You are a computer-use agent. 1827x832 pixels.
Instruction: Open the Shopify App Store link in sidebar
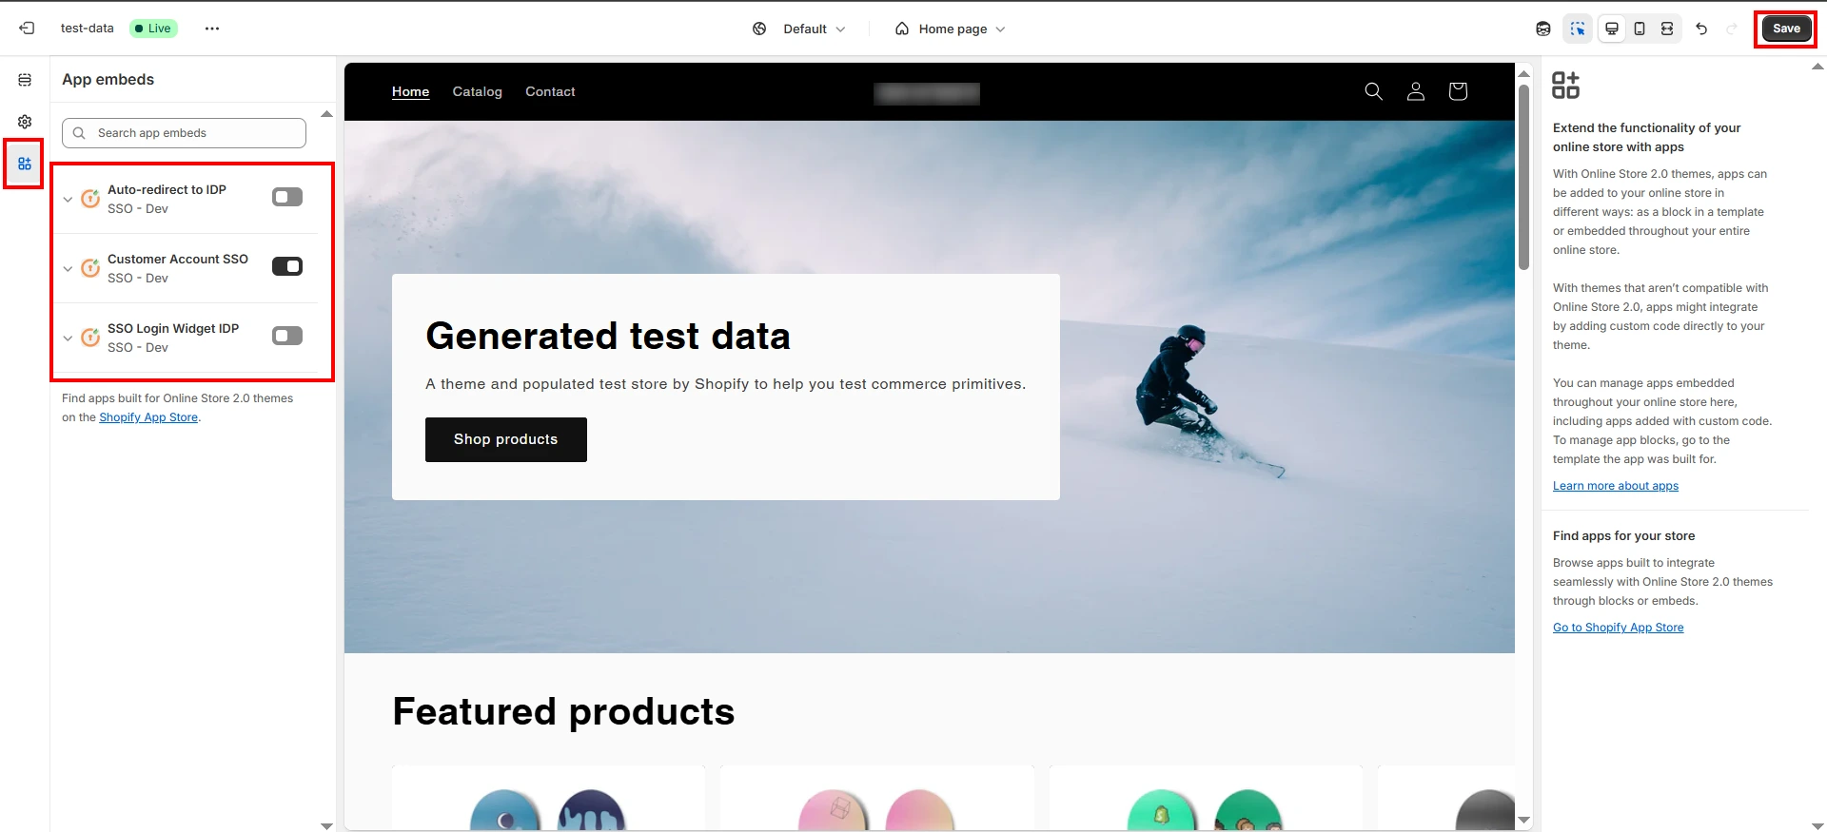[148, 417]
